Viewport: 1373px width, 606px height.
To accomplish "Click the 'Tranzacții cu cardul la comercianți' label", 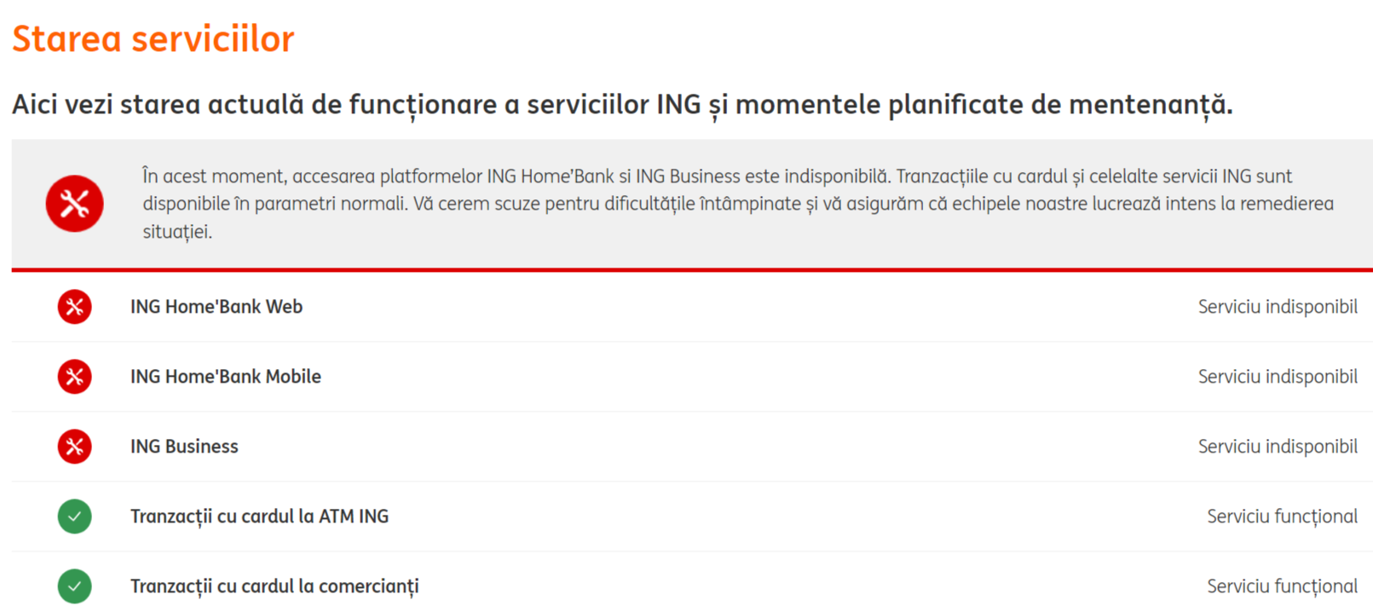I will pyautogui.click(x=274, y=586).
